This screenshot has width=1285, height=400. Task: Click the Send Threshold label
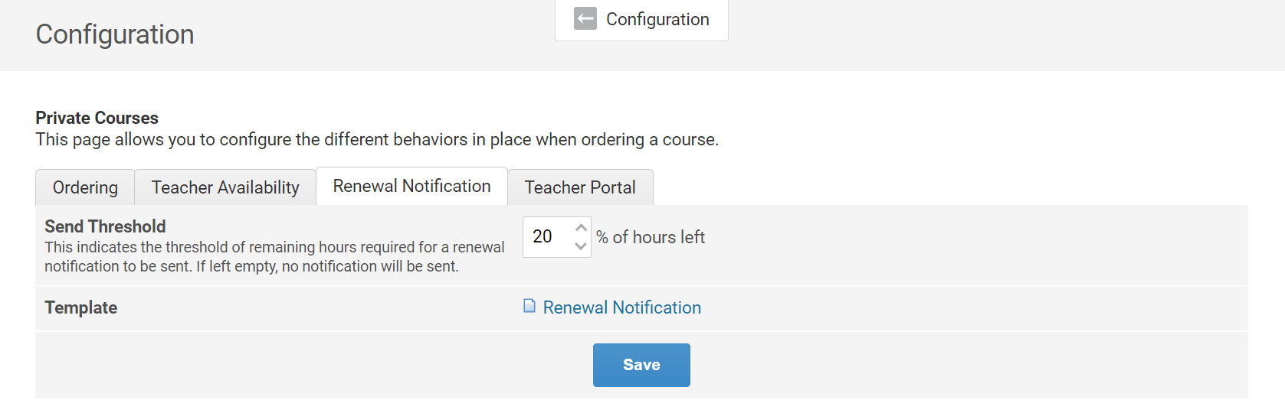click(x=105, y=226)
